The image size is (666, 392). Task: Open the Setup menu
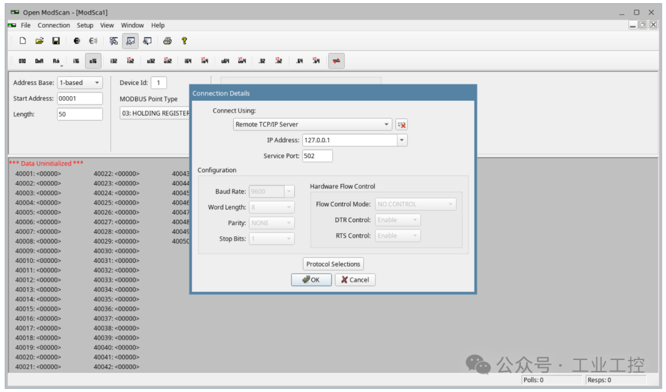click(85, 25)
